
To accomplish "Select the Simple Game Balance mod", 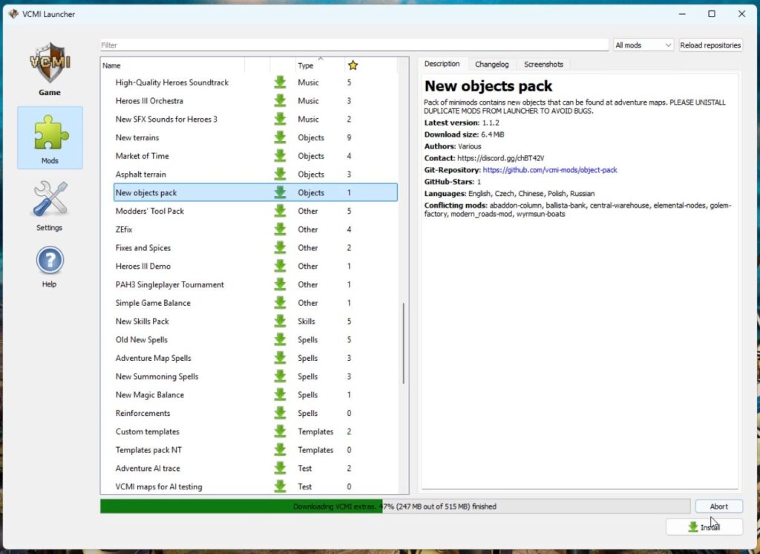I will (x=255, y=303).
